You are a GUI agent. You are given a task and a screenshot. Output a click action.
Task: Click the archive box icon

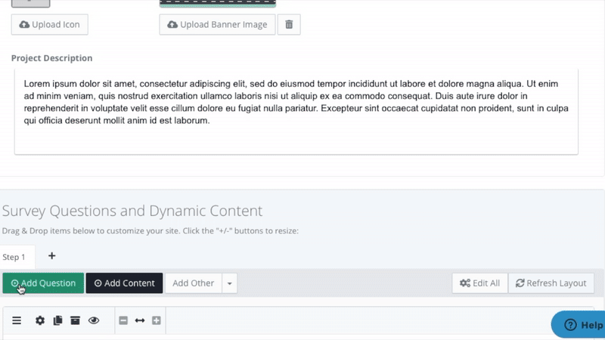click(75, 320)
